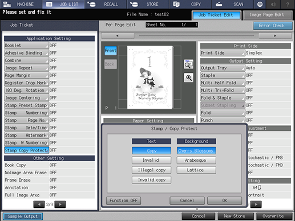Open help with the question mark icon
Viewport: 295px width, 221px height.
[288, 4]
